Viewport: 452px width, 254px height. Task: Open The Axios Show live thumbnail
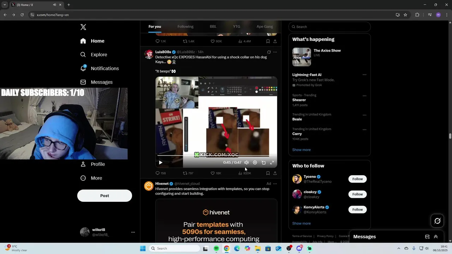point(302,57)
